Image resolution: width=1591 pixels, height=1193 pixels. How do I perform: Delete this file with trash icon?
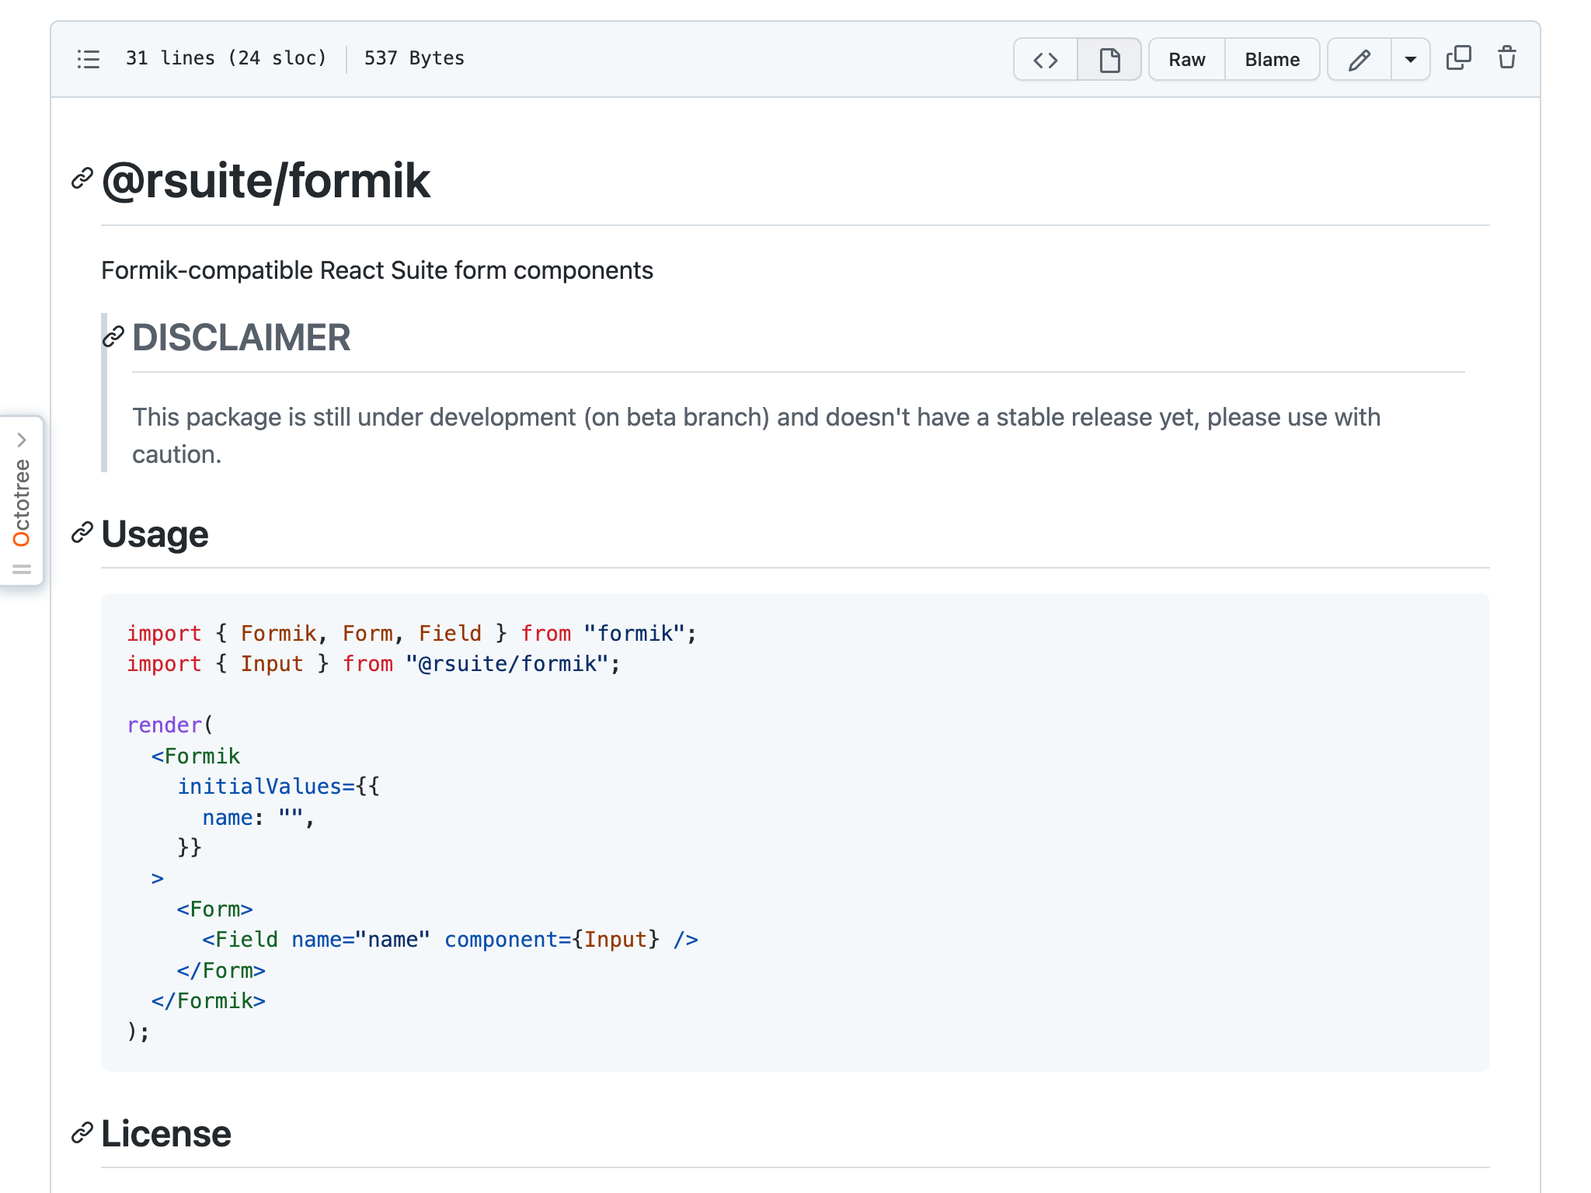[1506, 58]
